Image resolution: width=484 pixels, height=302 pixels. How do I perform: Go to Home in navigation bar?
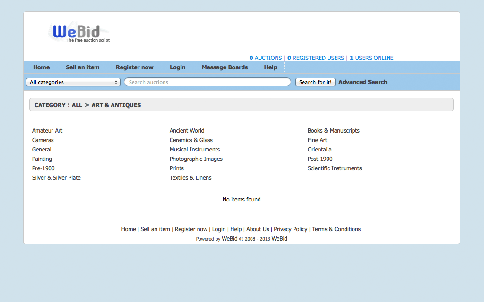click(x=41, y=67)
